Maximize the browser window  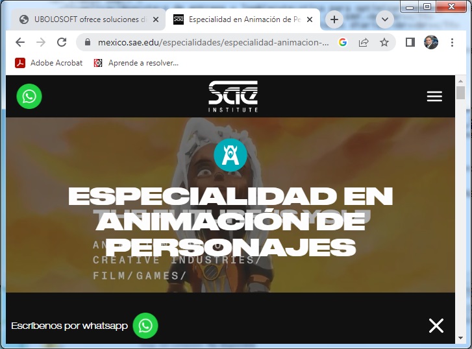[427, 6]
